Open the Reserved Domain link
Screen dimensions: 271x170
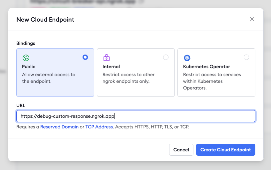point(59,127)
